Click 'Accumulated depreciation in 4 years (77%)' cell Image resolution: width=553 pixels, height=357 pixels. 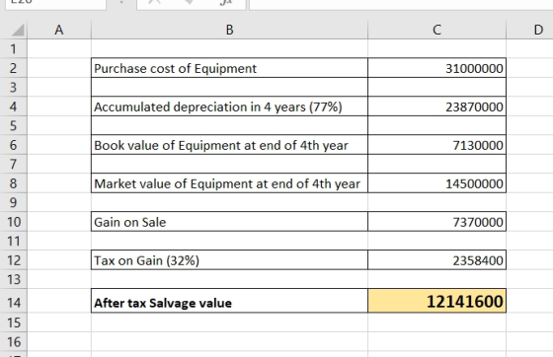pos(229,107)
